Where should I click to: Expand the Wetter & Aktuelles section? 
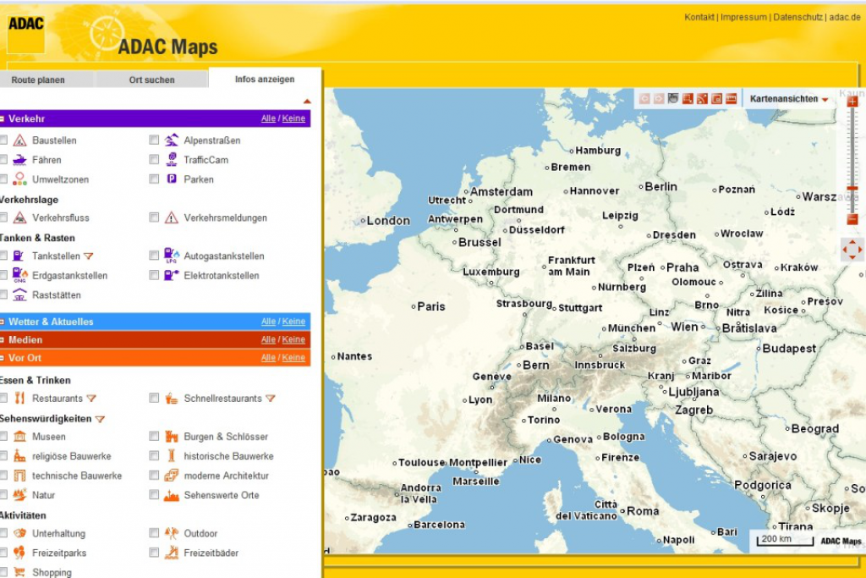51,322
